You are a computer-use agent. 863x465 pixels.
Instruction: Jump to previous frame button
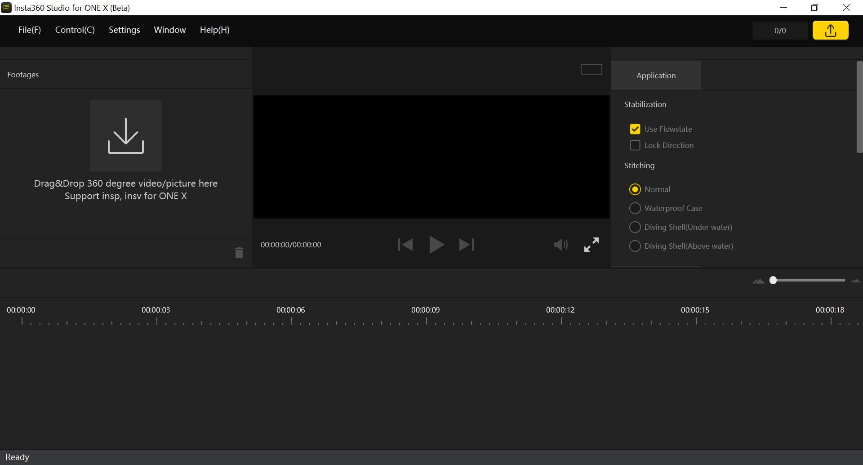tap(405, 245)
